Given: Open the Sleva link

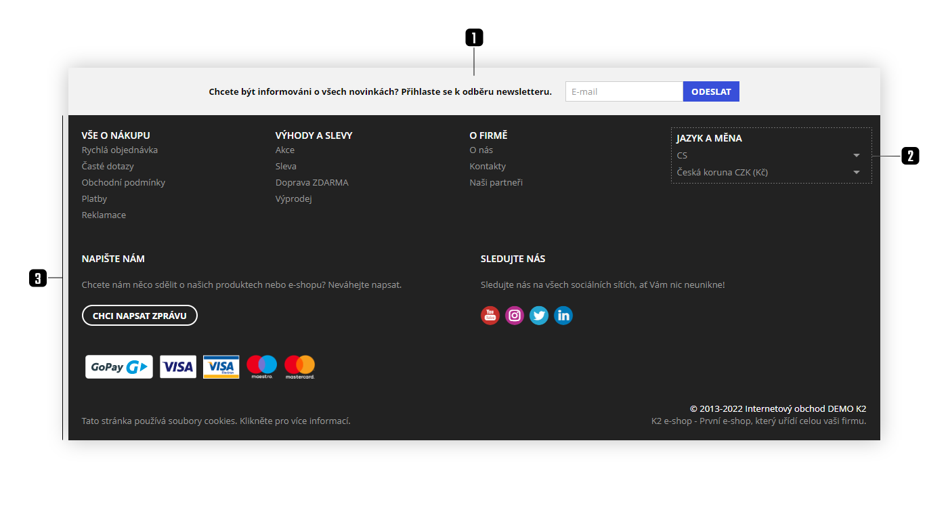Looking at the screenshot, I should (x=286, y=167).
